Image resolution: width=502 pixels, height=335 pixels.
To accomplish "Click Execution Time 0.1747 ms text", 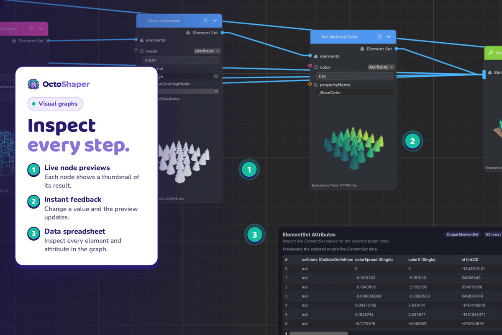I will 333,185.
